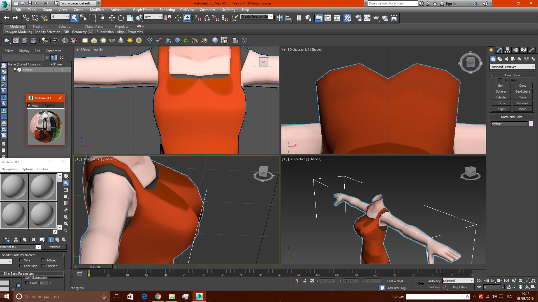Activate the Select and Link tool
Viewport: 538px width, 302px height.
26,18
